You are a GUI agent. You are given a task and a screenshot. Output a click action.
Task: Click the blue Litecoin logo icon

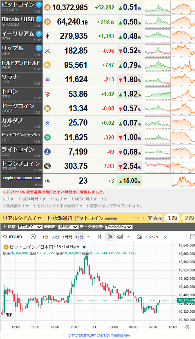tap(47, 152)
